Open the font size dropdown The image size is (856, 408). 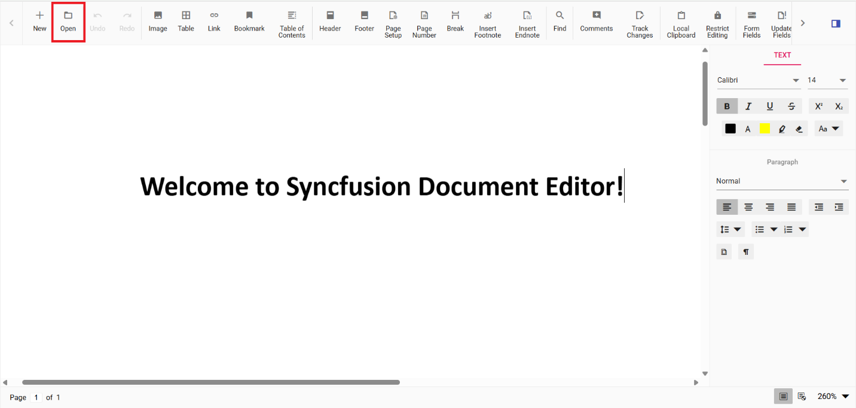pyautogui.click(x=843, y=80)
